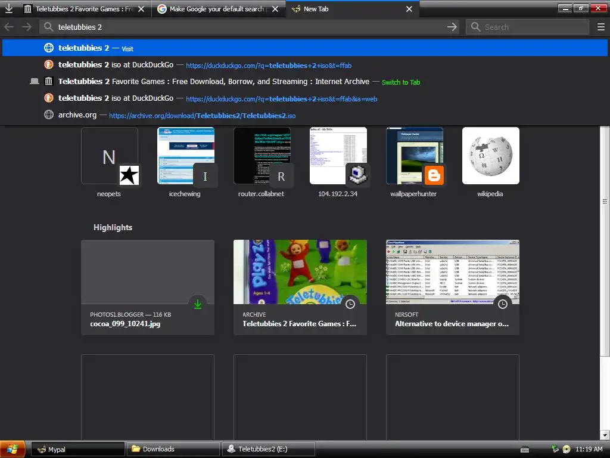Click the disc tray icon beside clock

(567, 449)
